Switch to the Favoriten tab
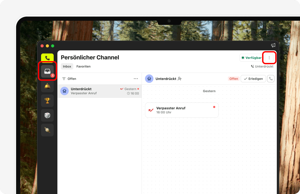300x194 pixels. (x=83, y=66)
